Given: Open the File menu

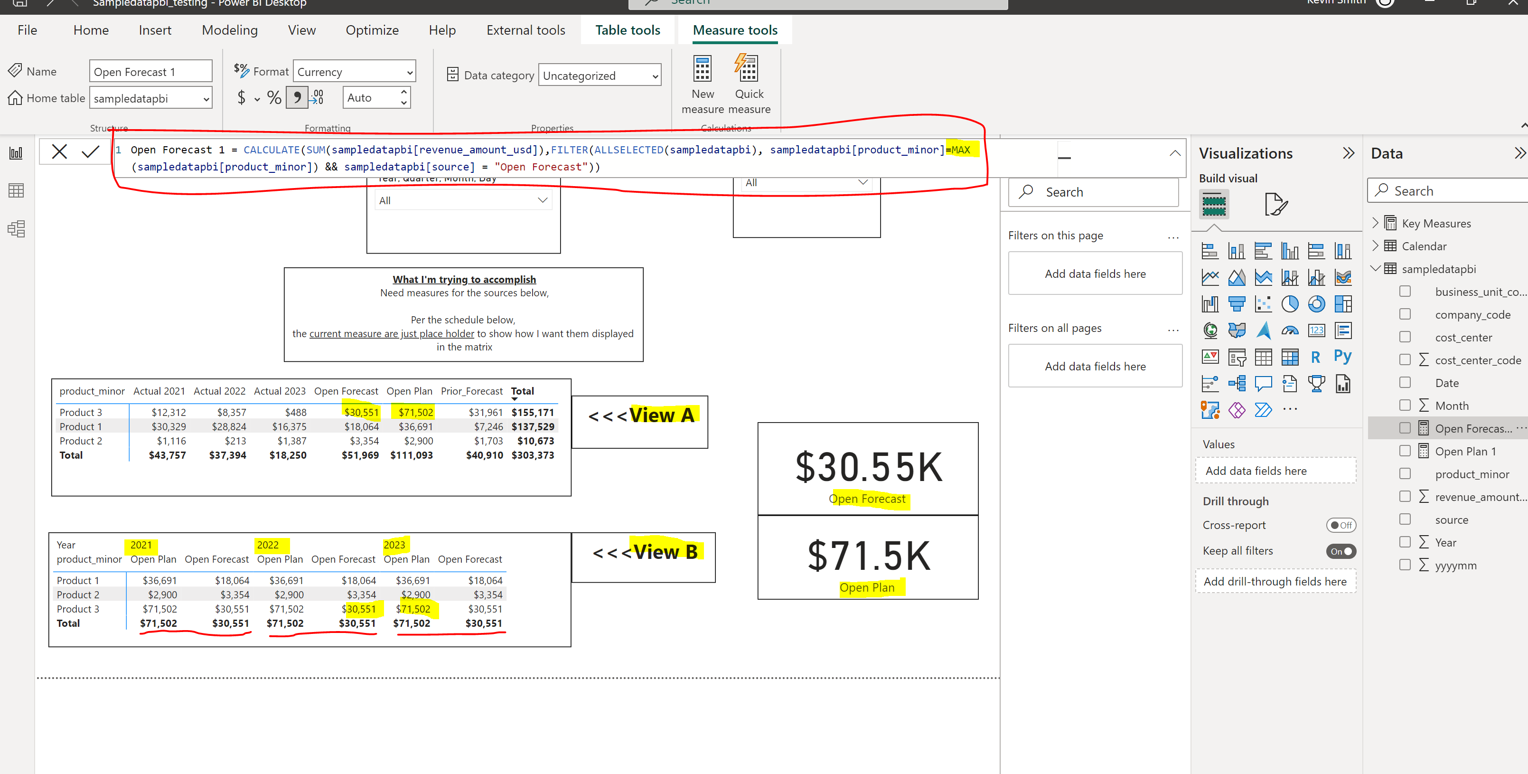Looking at the screenshot, I should point(27,29).
